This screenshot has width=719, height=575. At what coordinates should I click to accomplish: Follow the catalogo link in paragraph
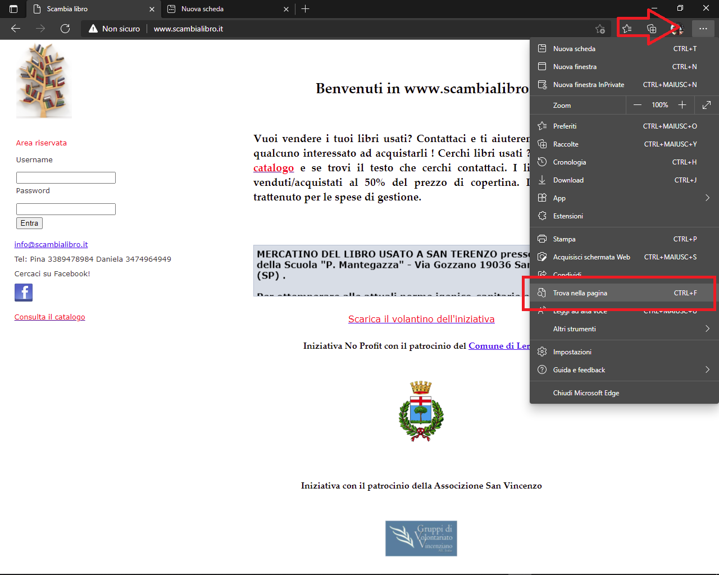pos(274,168)
